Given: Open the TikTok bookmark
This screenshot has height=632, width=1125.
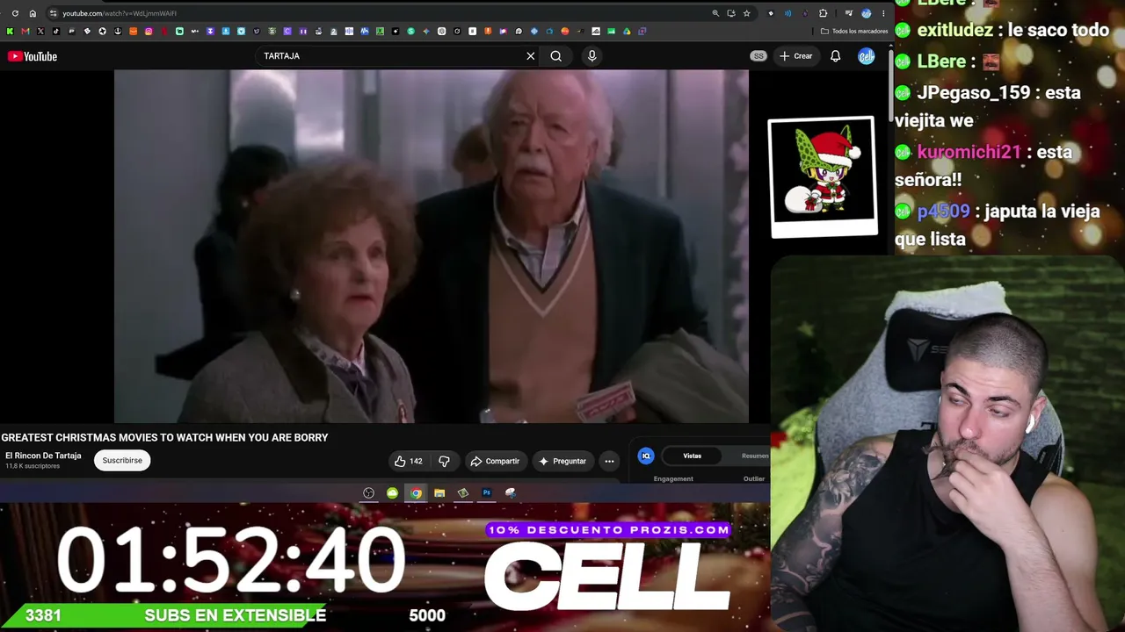Looking at the screenshot, I should pos(55,32).
